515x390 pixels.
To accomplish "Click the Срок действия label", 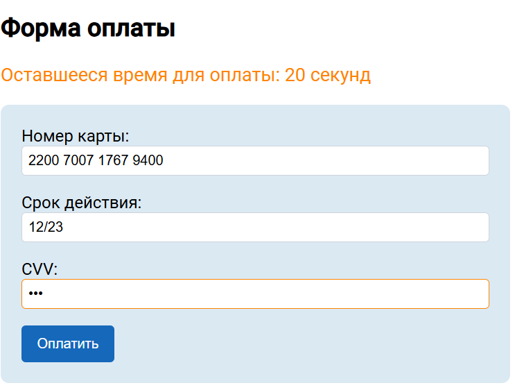I will click(x=82, y=203).
